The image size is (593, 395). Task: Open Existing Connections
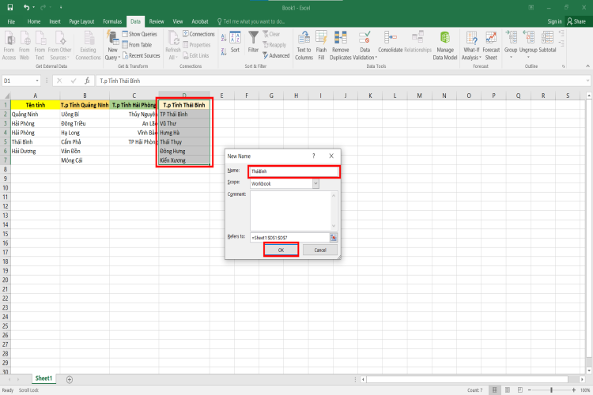88,46
